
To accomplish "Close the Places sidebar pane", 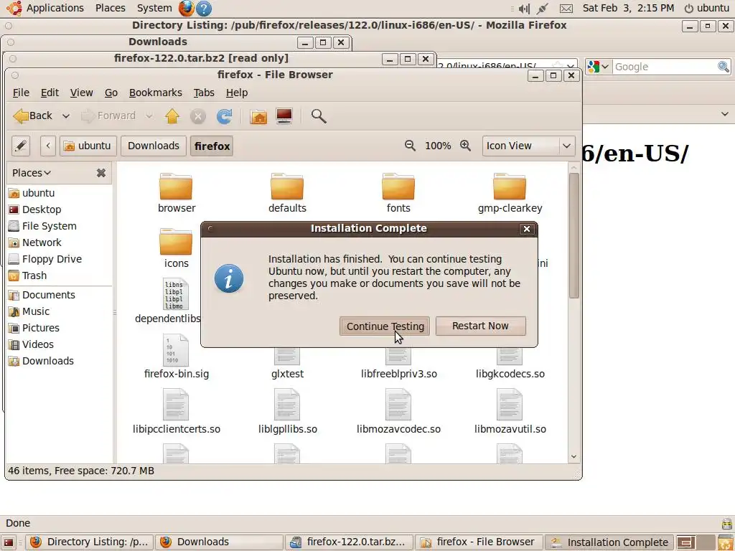I will click(100, 173).
